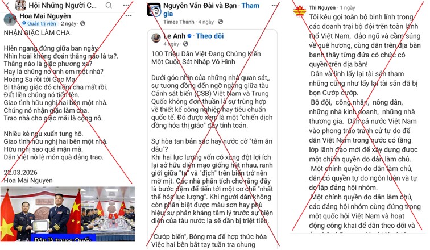Open group header three-dot menu
The height and width of the screenshot is (250, 430).
pos(126,5)
